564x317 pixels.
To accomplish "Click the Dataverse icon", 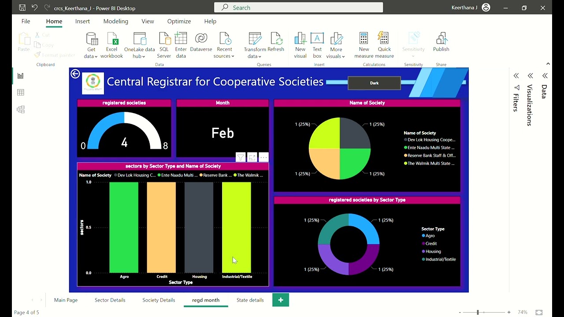I will point(201,39).
